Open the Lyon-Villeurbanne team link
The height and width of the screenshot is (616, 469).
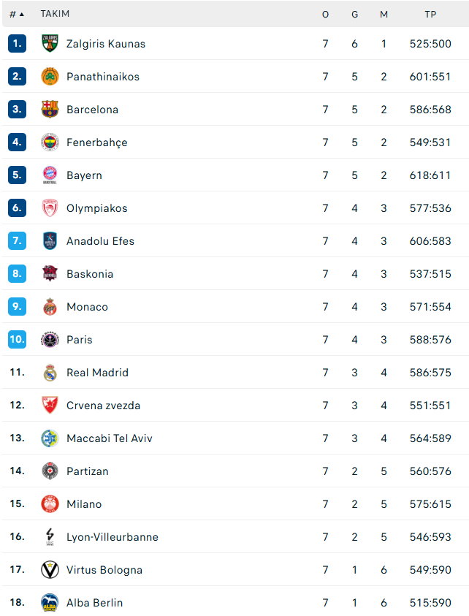[112, 537]
